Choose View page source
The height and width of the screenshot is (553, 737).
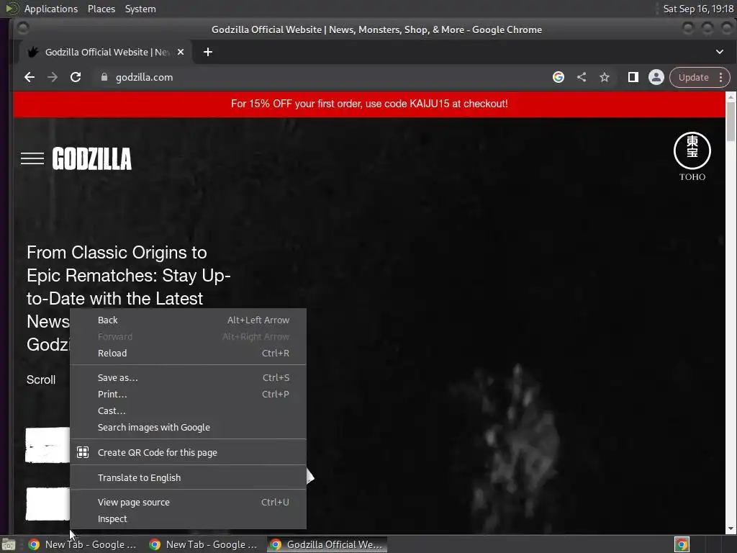coord(188,502)
